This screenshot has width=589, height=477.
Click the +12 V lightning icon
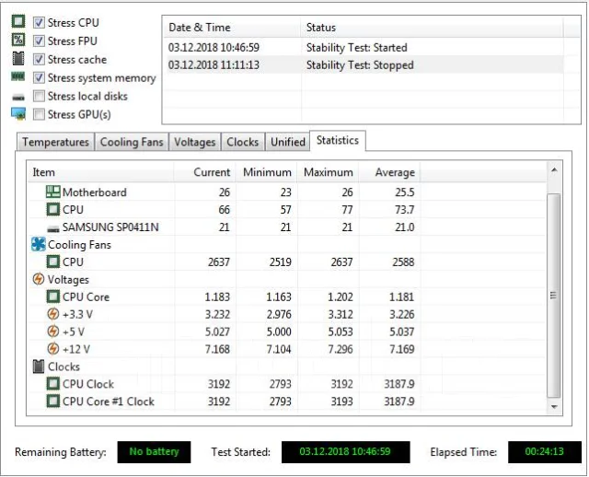53,349
